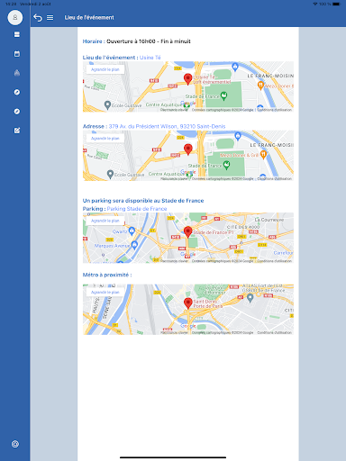
Task: Select the building icon in sidebar
Action: (x=17, y=73)
